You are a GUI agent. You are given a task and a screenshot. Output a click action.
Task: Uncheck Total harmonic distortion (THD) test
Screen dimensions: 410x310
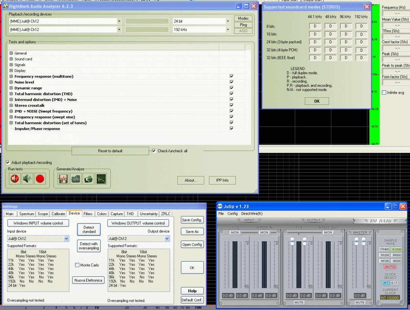(231, 94)
